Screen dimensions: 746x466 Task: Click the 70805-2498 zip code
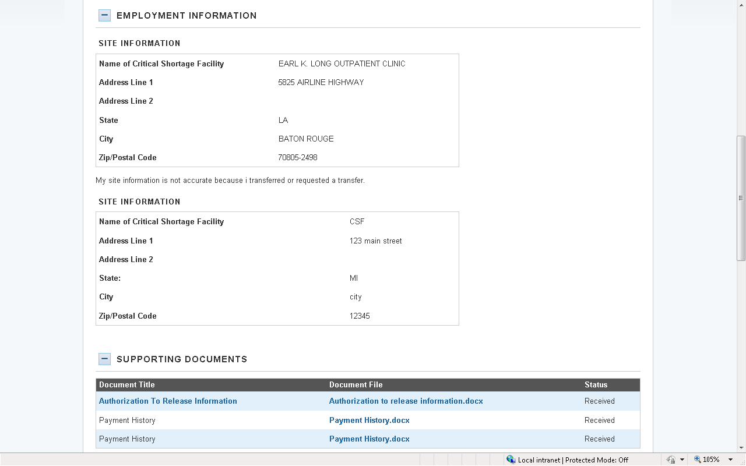click(x=298, y=158)
